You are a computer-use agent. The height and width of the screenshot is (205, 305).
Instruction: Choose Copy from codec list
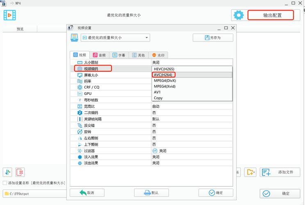[x=192, y=98]
